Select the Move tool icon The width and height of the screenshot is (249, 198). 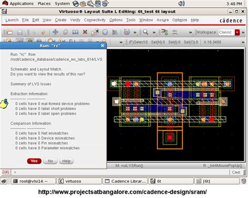tap(56, 32)
